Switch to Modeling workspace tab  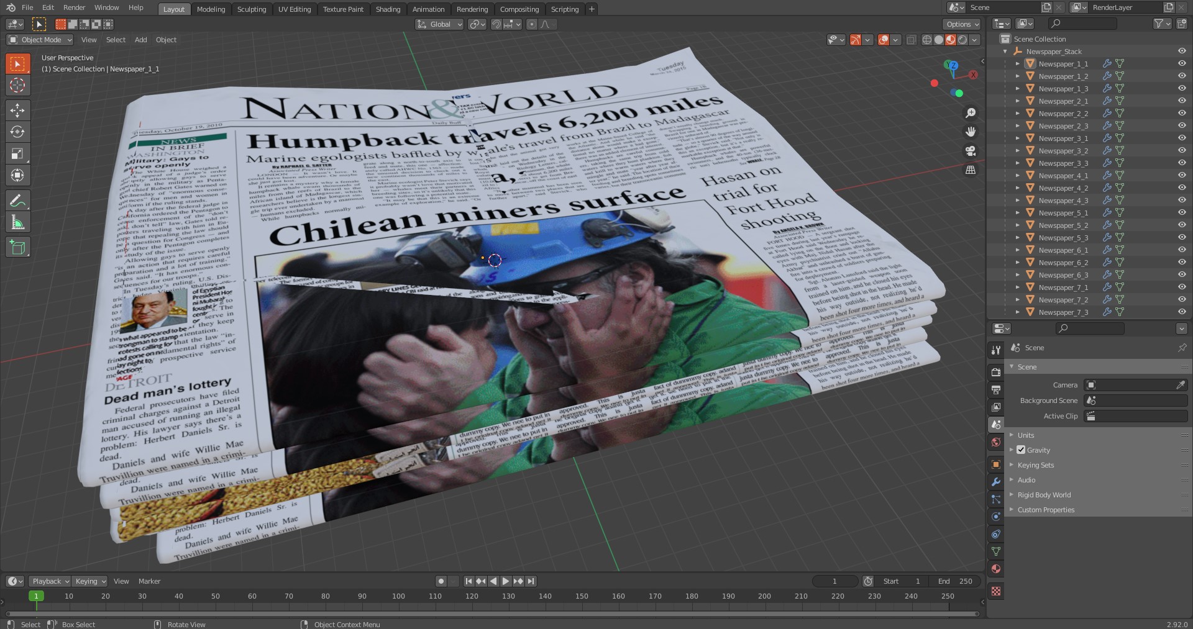point(211,9)
